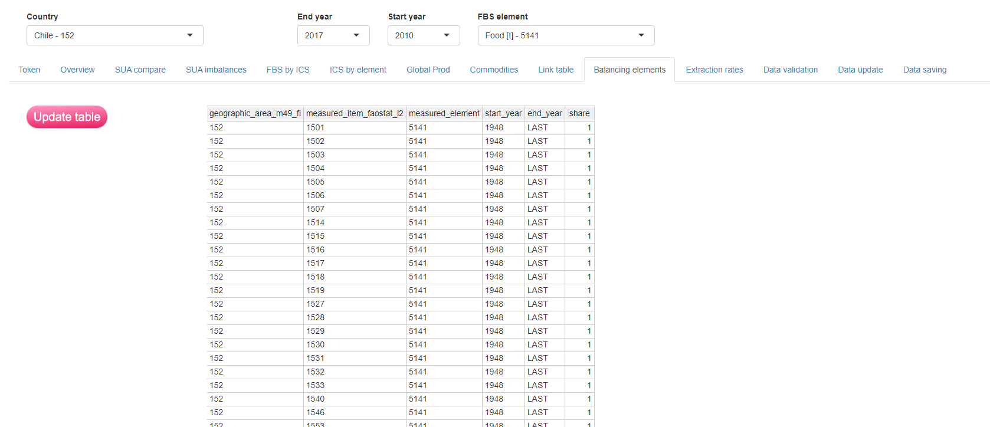
Task: Go to the SUA compare tab
Action: click(x=140, y=70)
